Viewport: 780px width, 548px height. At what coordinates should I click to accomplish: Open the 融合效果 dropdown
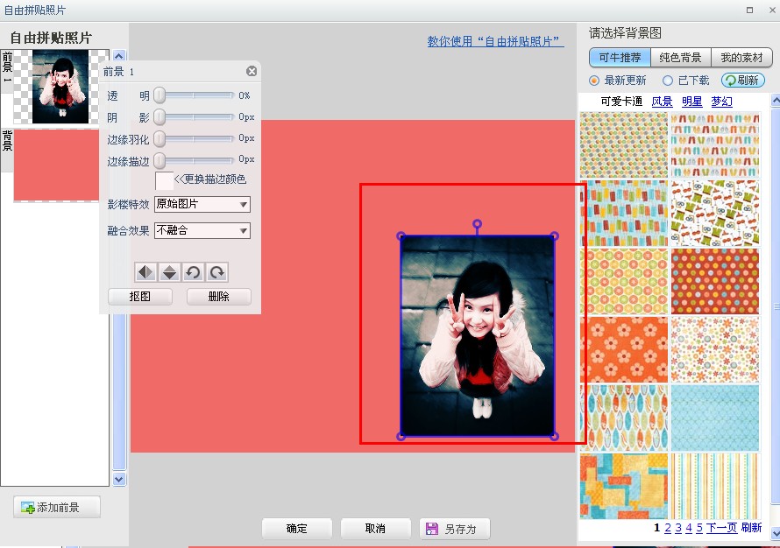click(x=202, y=230)
